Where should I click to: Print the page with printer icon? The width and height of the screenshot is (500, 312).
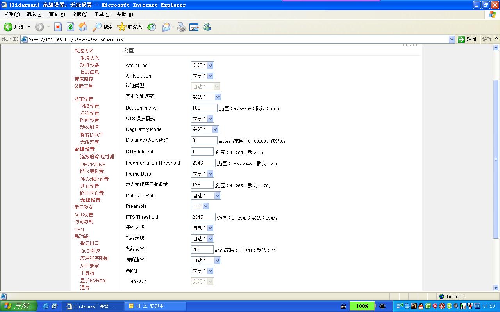pyautogui.click(x=182, y=27)
